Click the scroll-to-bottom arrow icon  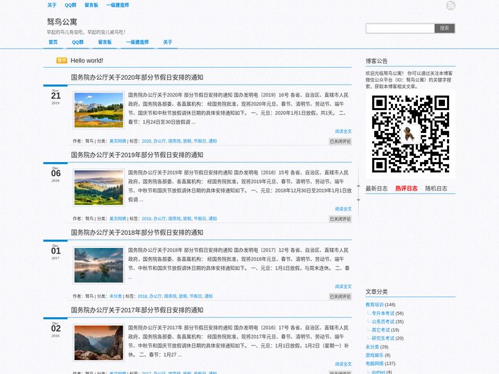358,200
